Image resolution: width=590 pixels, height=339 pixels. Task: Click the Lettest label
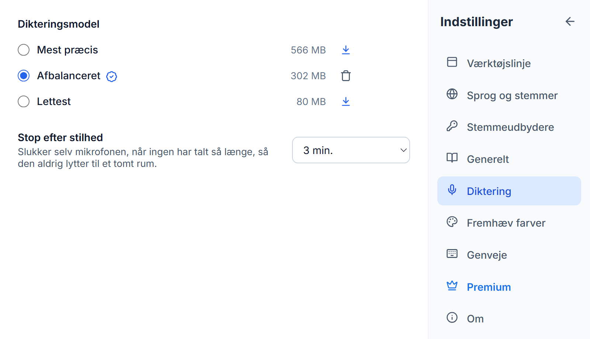(54, 101)
